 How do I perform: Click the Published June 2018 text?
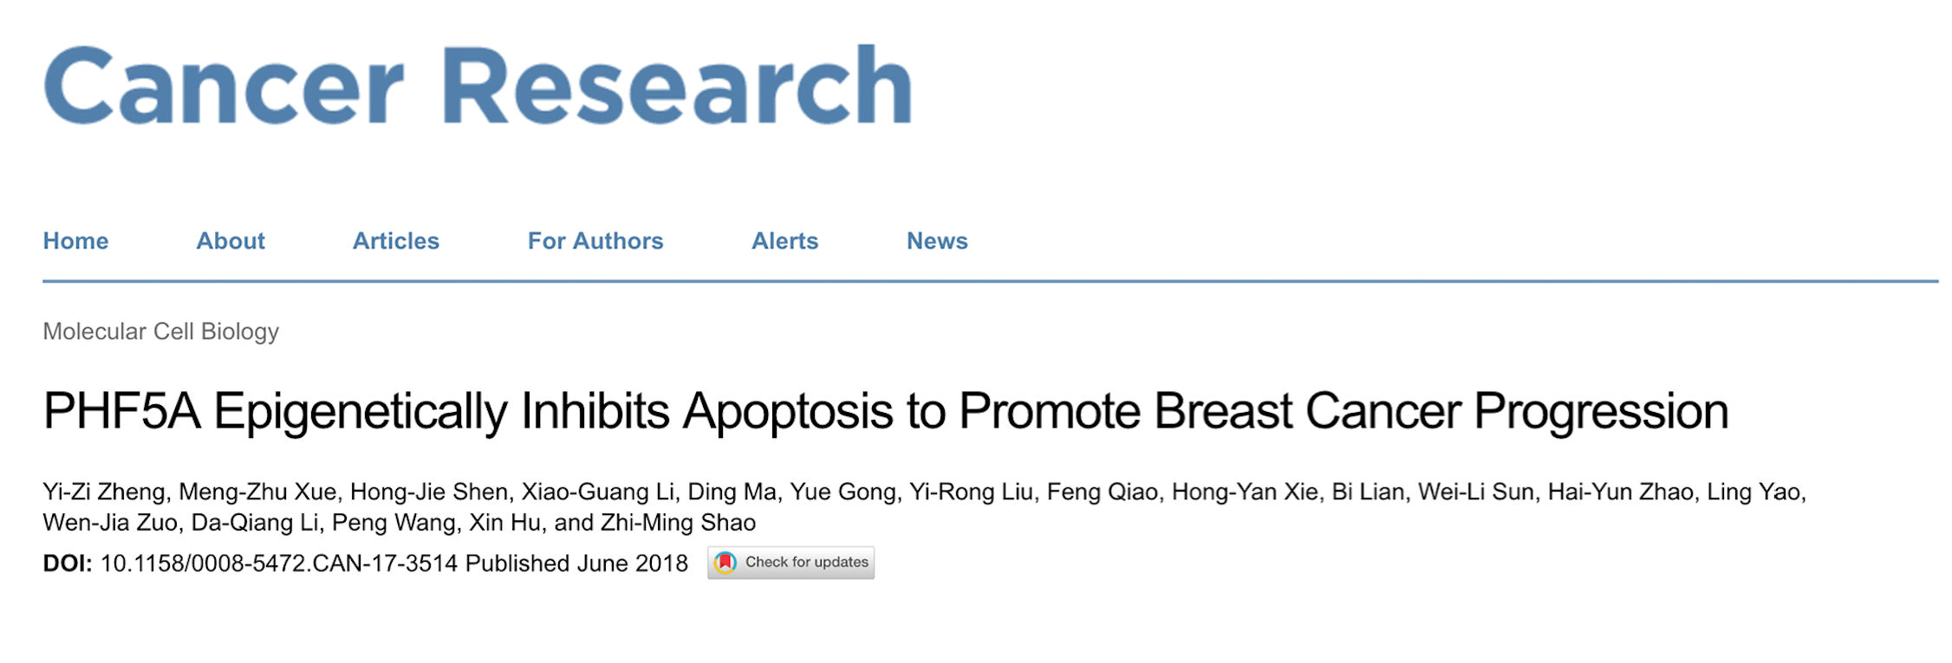(576, 563)
